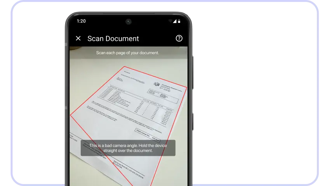Close the Scan Document screen with X
This screenshot has height=186, width=330.
78,38
